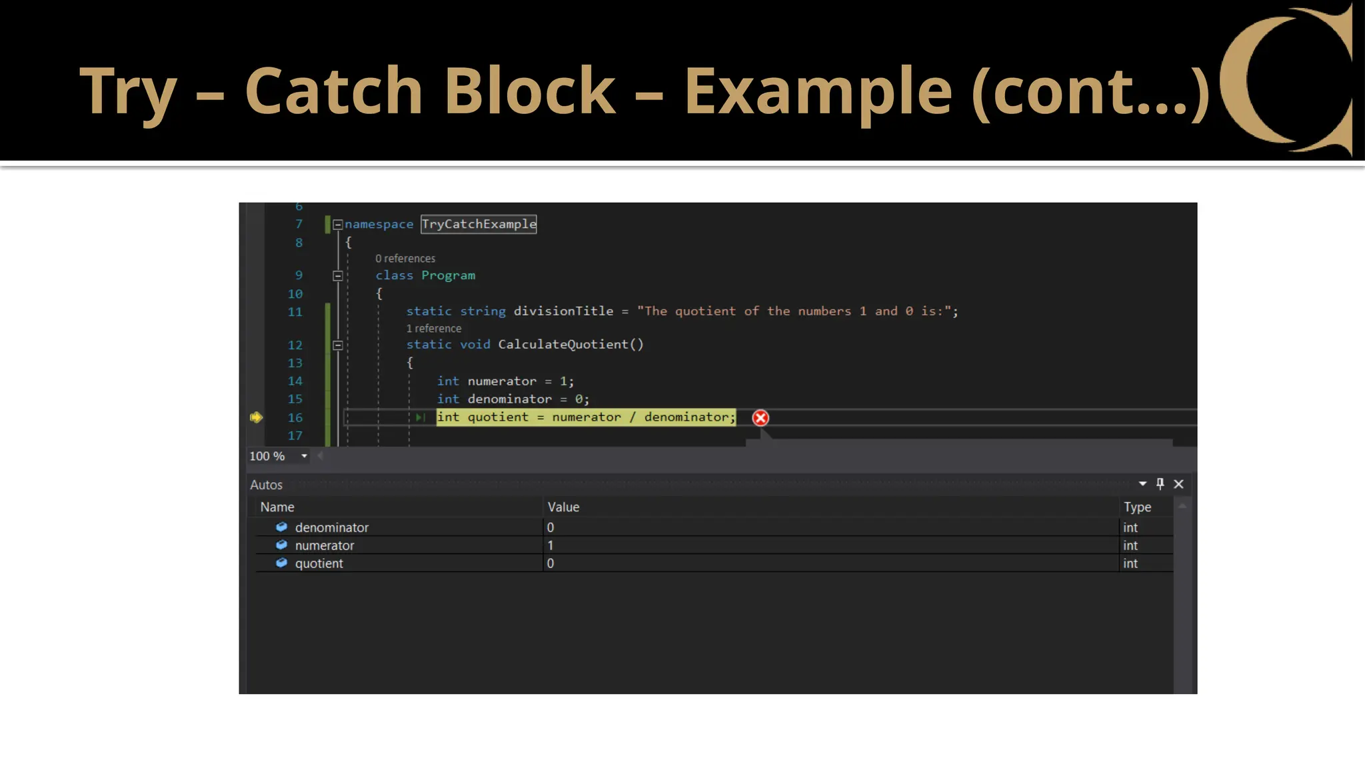Click the denominator variable icon
This screenshot has height=768, width=1365.
(281, 527)
